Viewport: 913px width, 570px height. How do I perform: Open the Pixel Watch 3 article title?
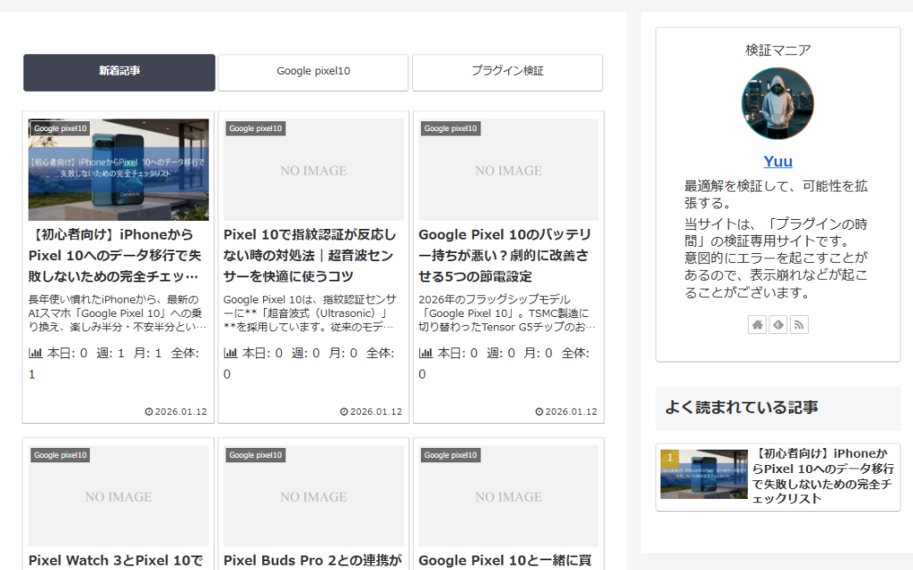pos(118,560)
